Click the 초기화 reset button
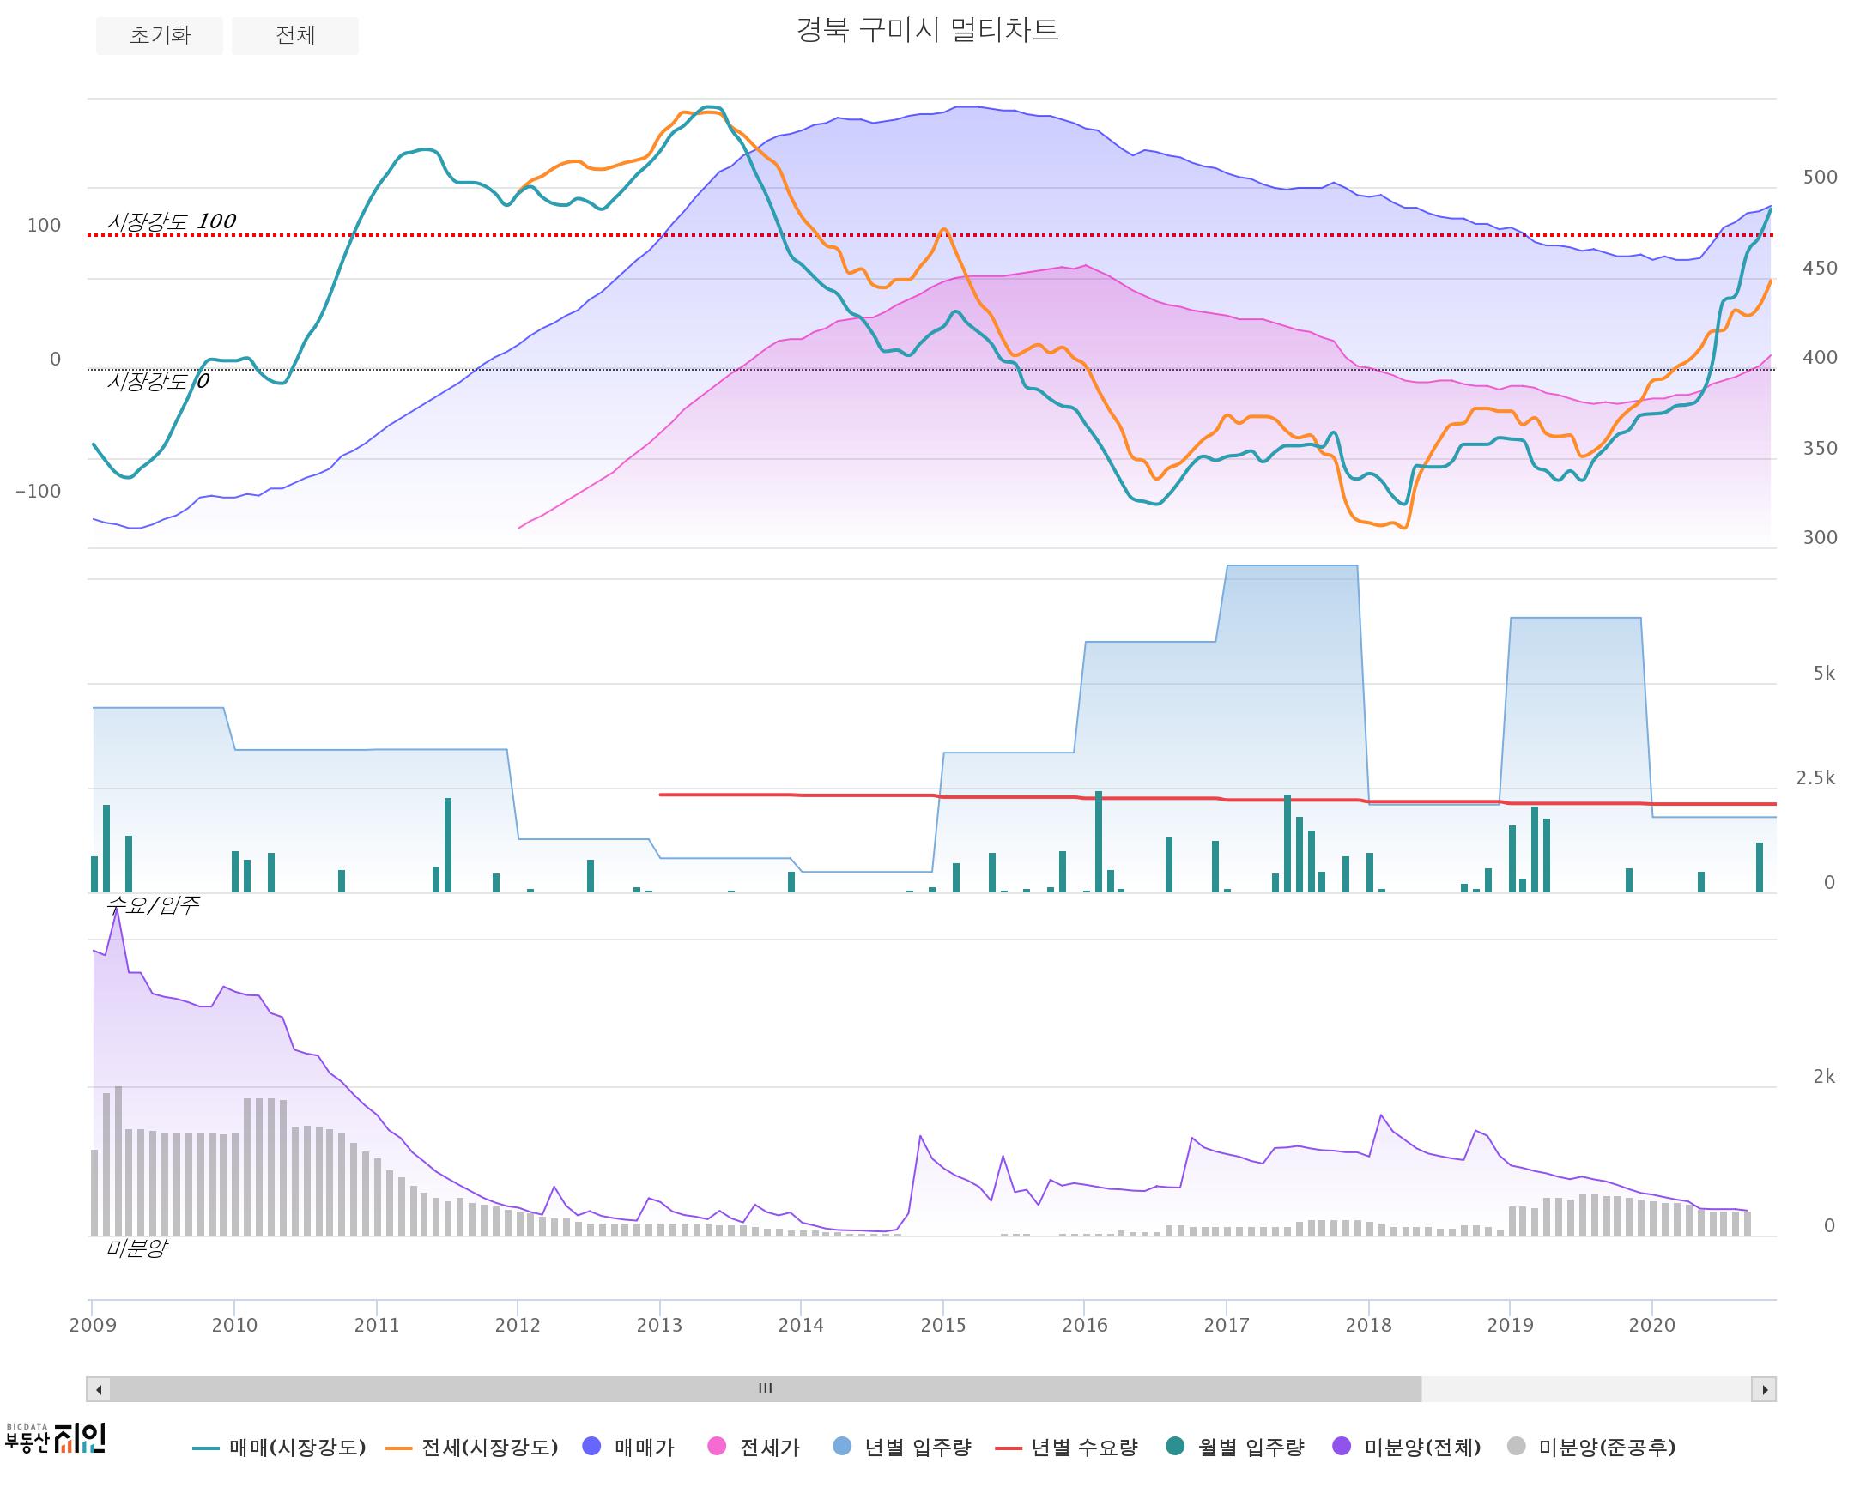Viewport: 1854px width, 1493px height. click(159, 35)
